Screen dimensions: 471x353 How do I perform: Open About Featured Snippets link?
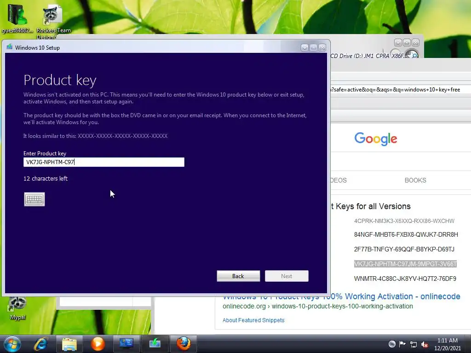pos(253,320)
